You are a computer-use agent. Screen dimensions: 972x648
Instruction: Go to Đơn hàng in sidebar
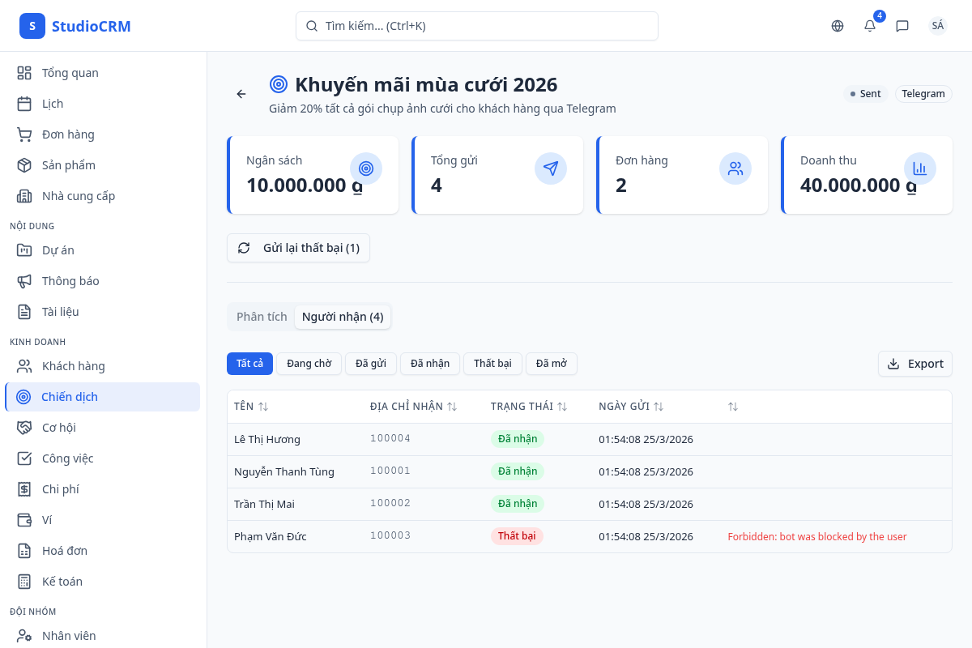[68, 134]
